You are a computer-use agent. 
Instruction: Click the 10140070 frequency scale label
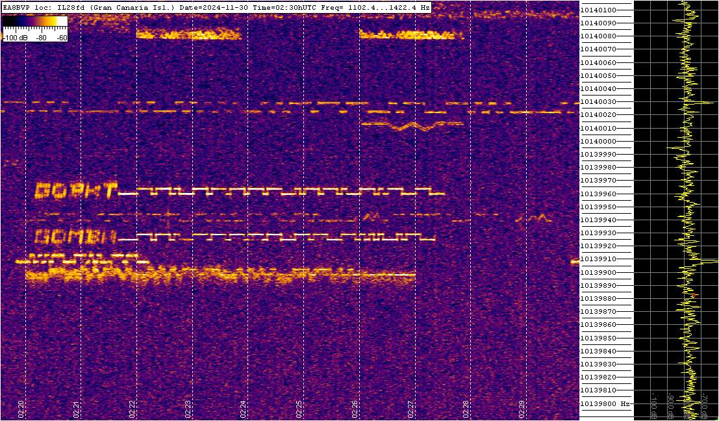(x=598, y=49)
